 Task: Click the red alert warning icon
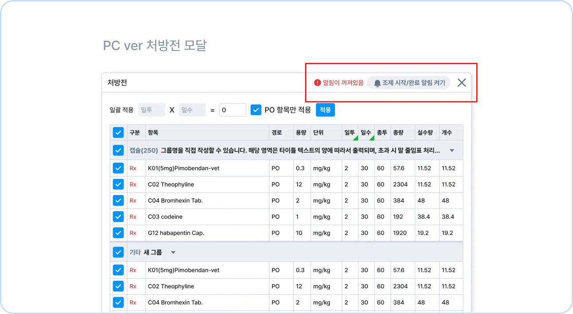click(x=317, y=83)
